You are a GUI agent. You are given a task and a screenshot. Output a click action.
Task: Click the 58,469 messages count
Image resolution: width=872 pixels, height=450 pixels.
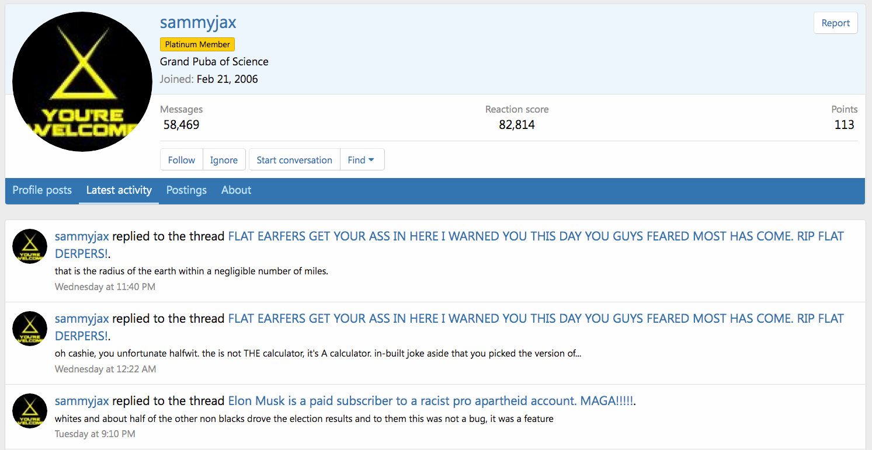[x=181, y=125]
